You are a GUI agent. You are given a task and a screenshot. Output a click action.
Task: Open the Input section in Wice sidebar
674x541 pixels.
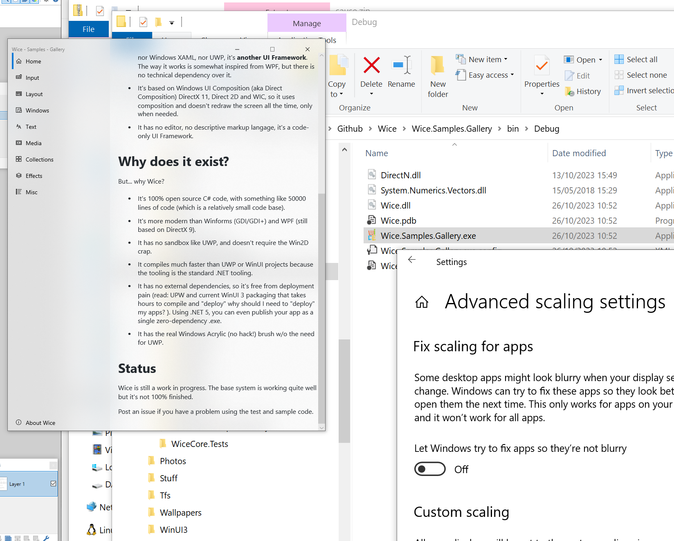tap(32, 77)
